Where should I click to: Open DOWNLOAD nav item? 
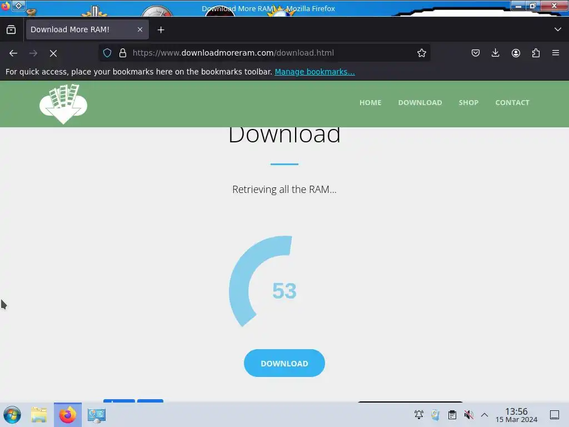420,103
